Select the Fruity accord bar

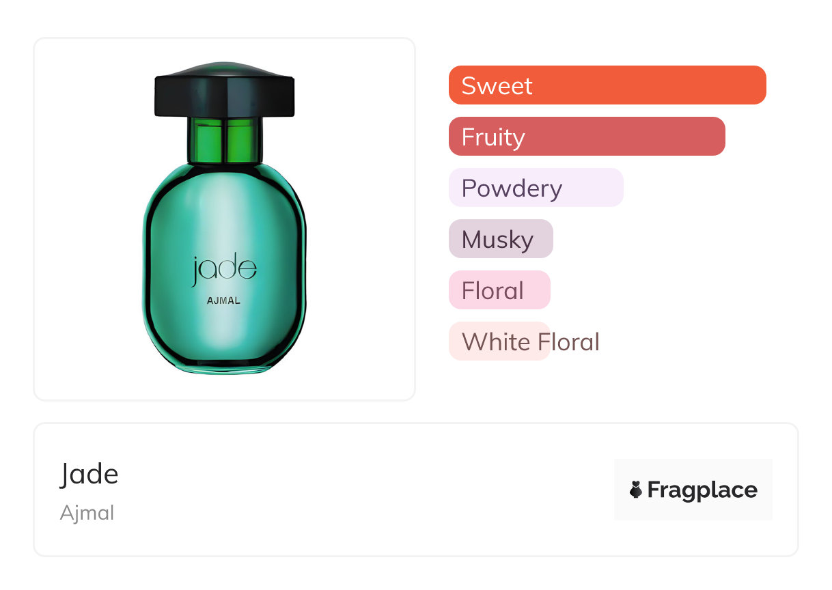click(x=586, y=137)
